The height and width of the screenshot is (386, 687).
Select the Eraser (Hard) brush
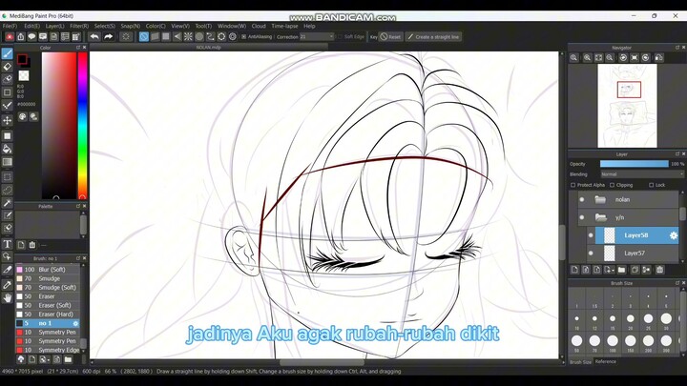(48, 315)
